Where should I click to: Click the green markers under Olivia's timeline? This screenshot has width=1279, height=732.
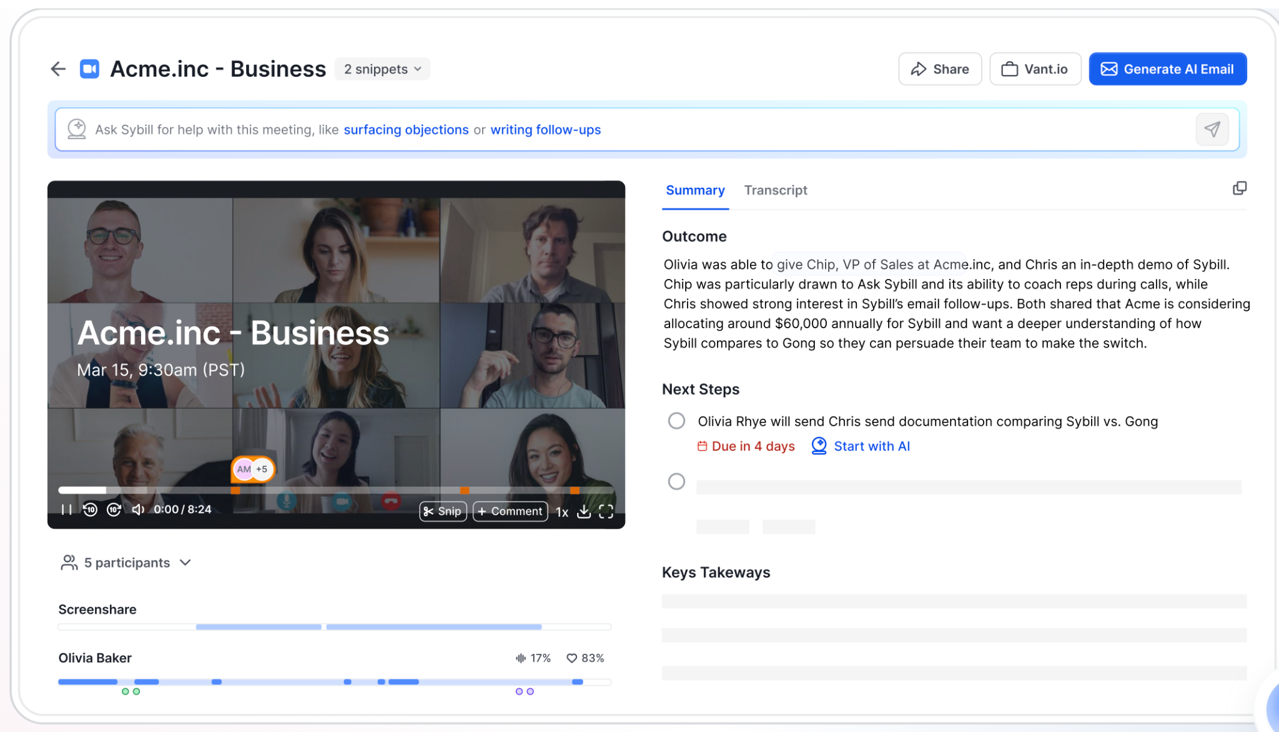point(131,691)
